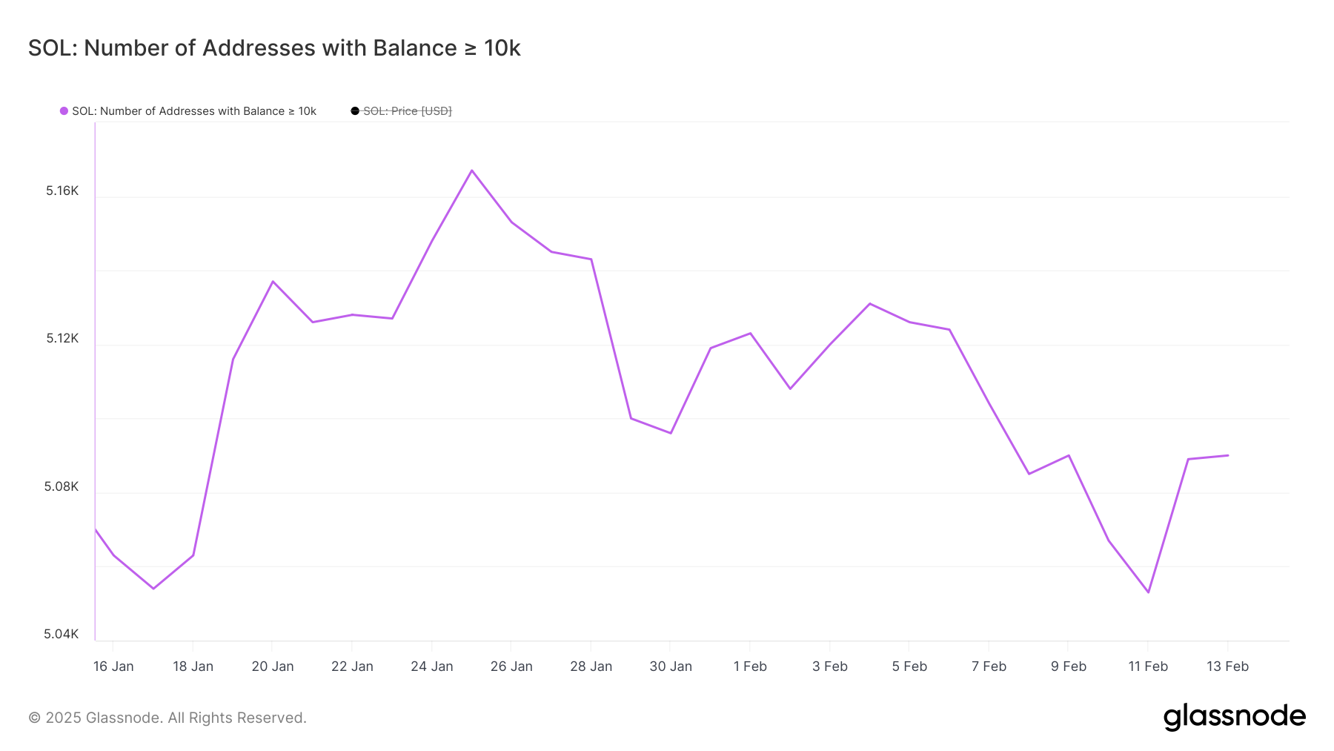The height and width of the screenshot is (751, 1334).
Task: Click the chart title text
Action: coord(274,48)
